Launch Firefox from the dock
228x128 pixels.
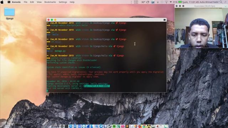coord(140,126)
